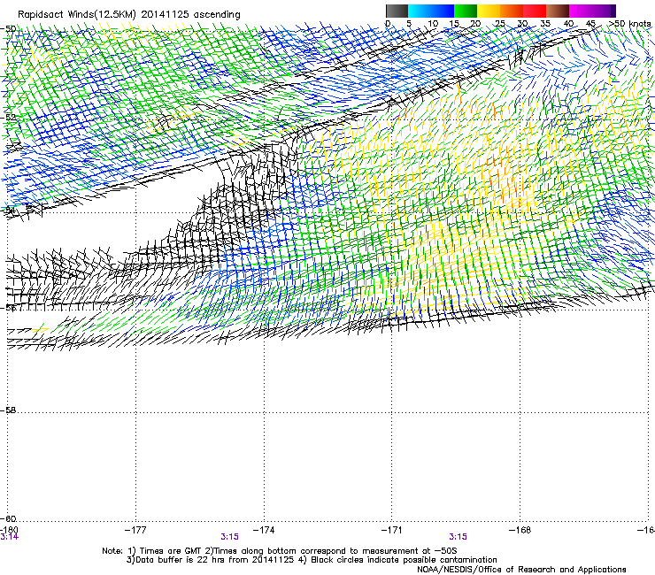Click the gray 0-5 knots color segment
Image resolution: width=655 pixels, height=575 pixels.
coord(397,11)
